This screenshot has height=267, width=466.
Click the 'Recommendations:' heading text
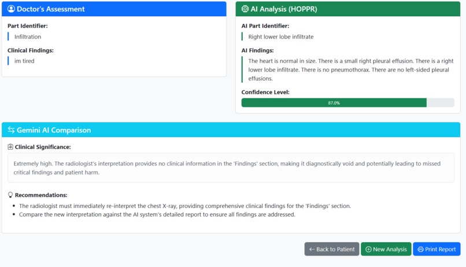pos(41,195)
